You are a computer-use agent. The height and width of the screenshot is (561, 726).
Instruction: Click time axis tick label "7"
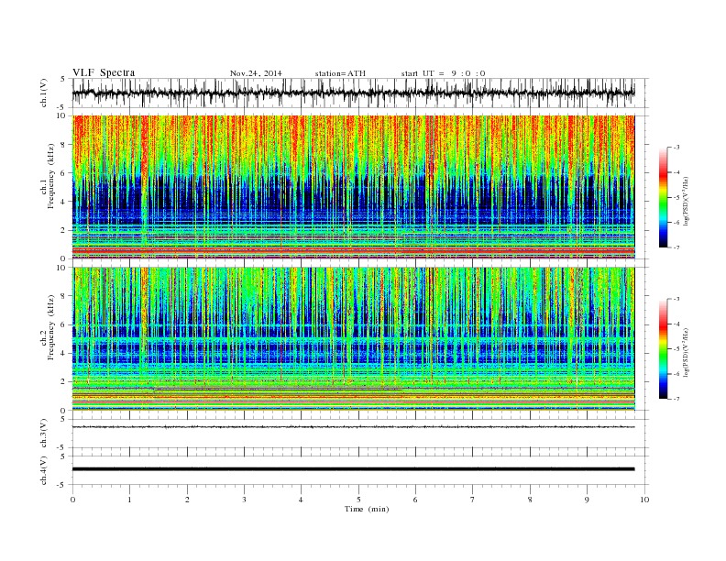[x=473, y=500]
